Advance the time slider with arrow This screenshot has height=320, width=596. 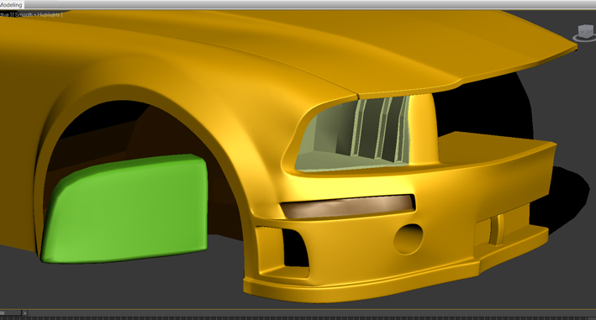click(24, 313)
